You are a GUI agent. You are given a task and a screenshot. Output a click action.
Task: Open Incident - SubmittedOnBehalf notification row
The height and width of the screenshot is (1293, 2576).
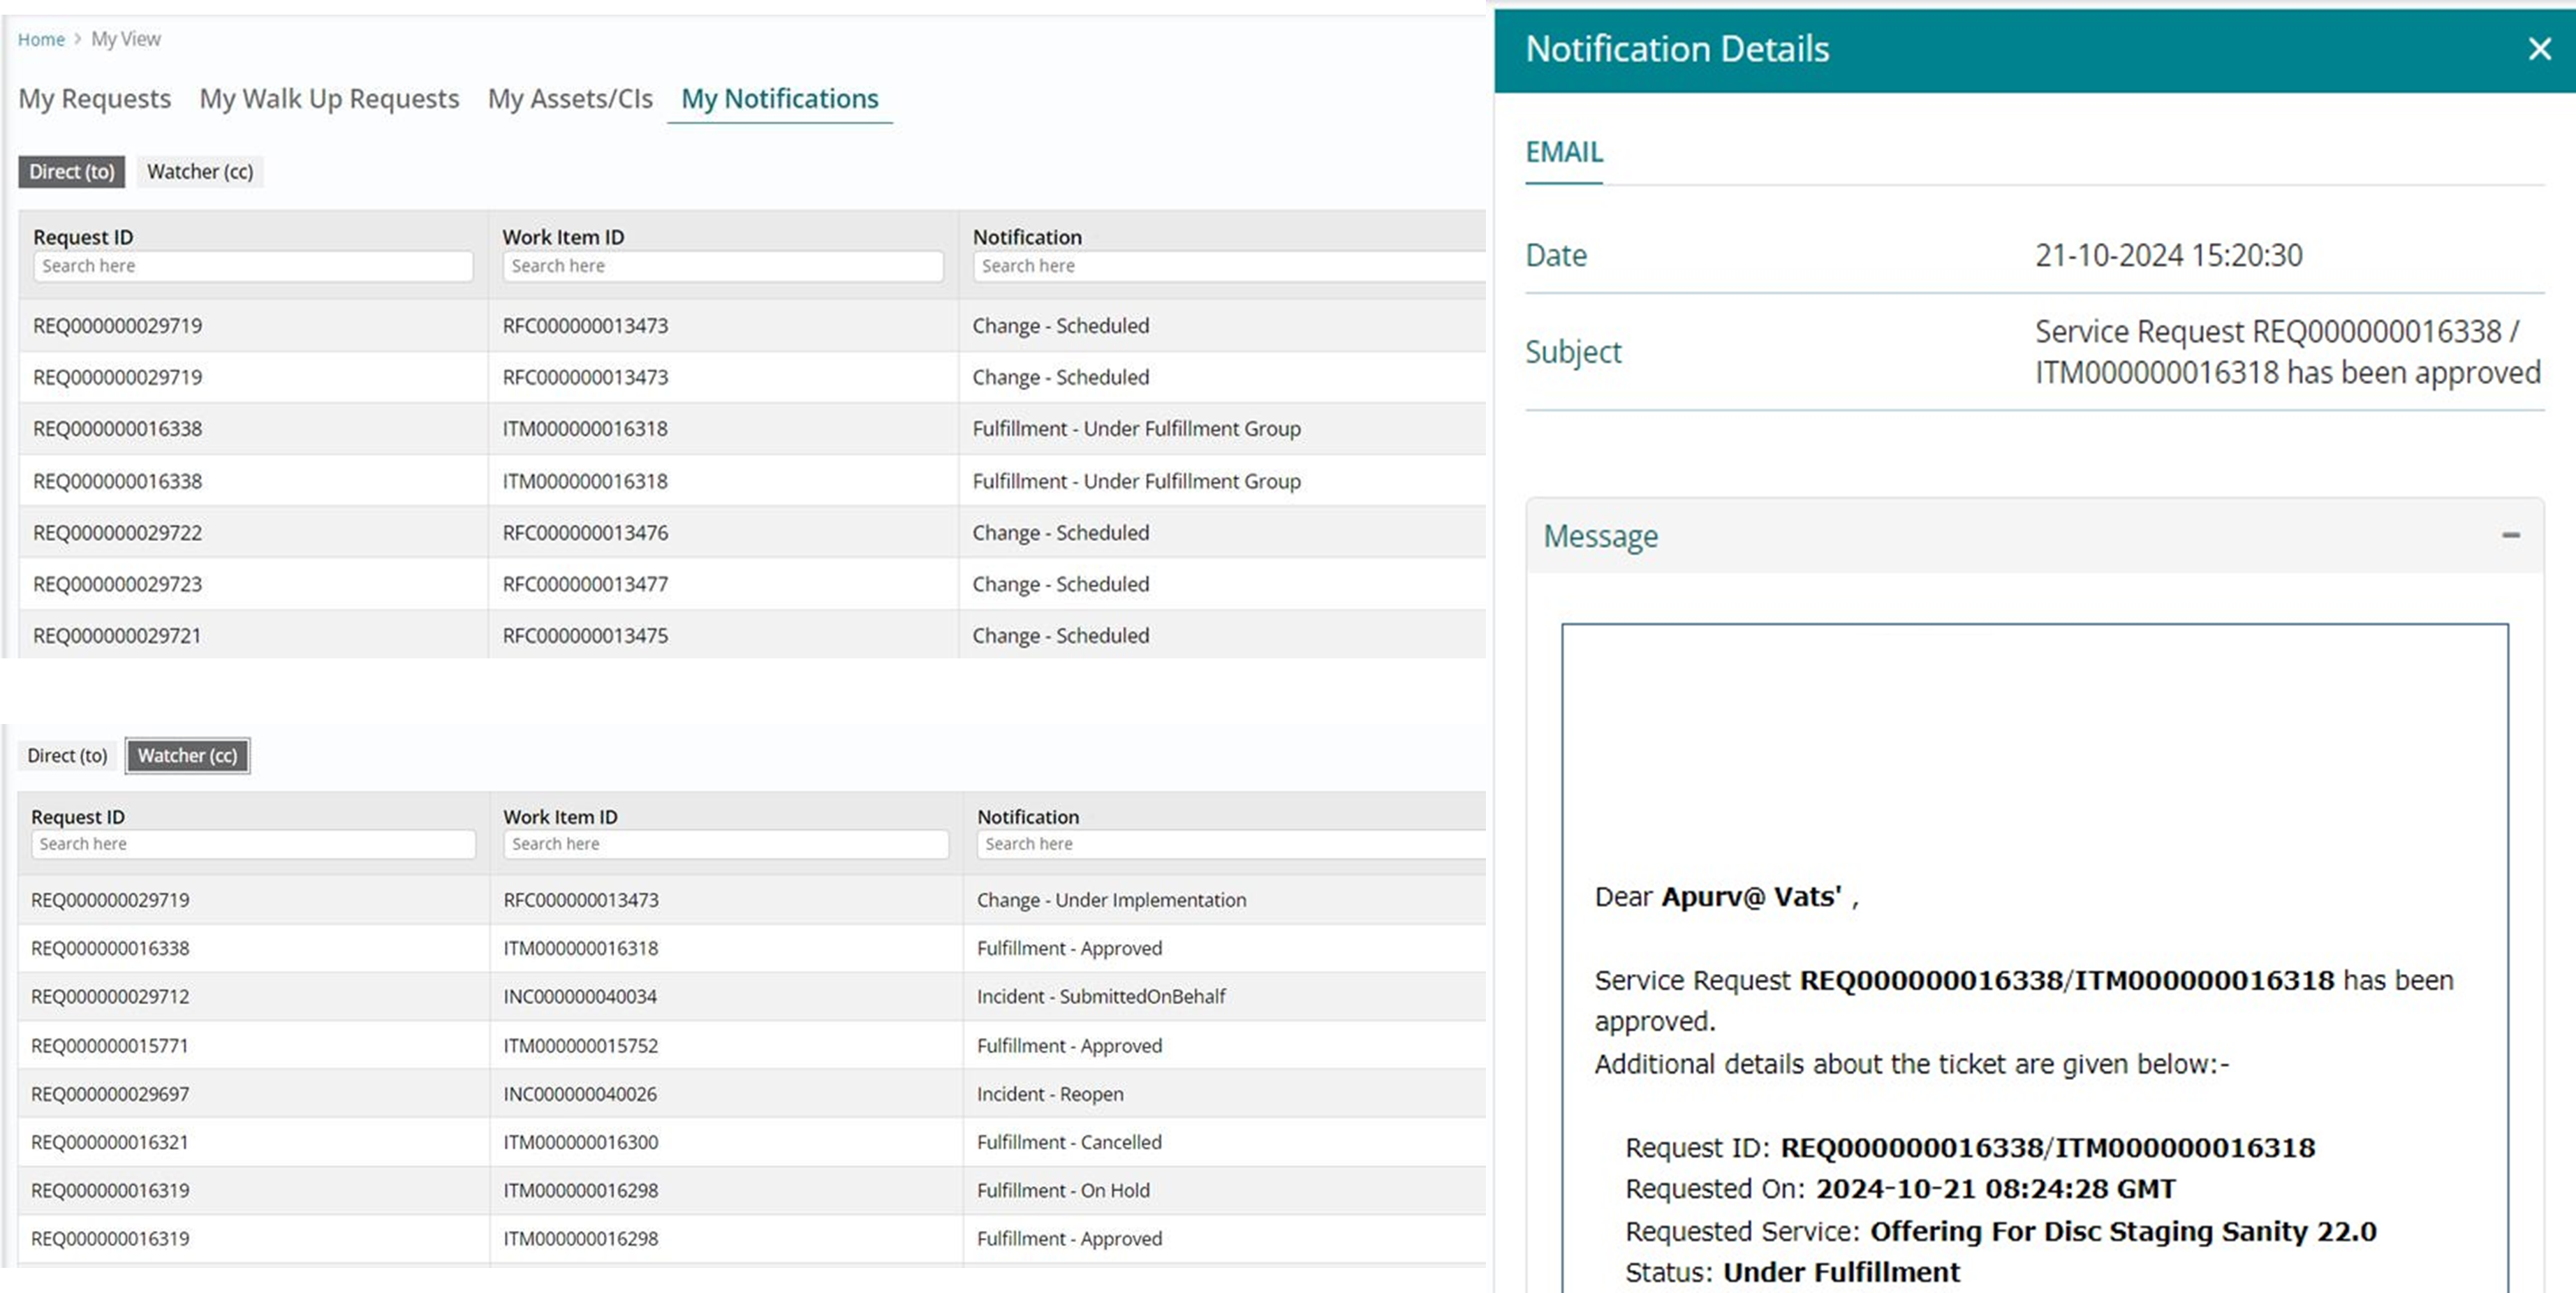pos(1100,997)
